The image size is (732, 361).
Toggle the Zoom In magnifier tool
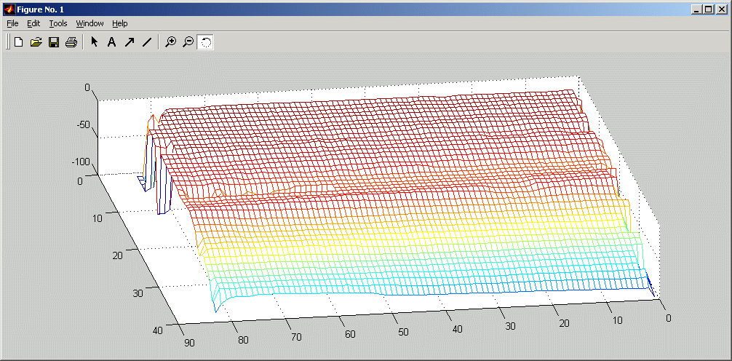(170, 42)
